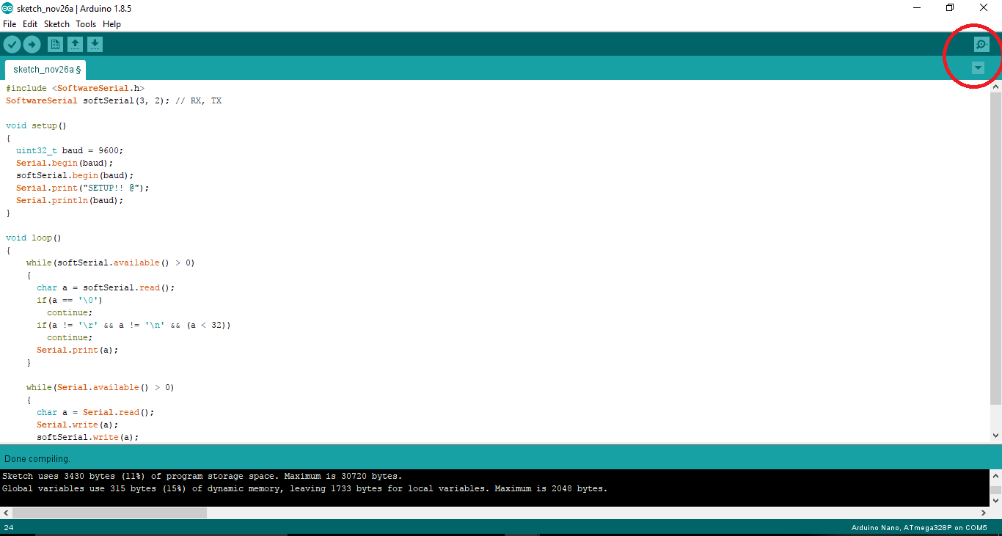The height and width of the screenshot is (536, 1002).
Task: Open a sketch using the Open icon
Action: pos(75,44)
